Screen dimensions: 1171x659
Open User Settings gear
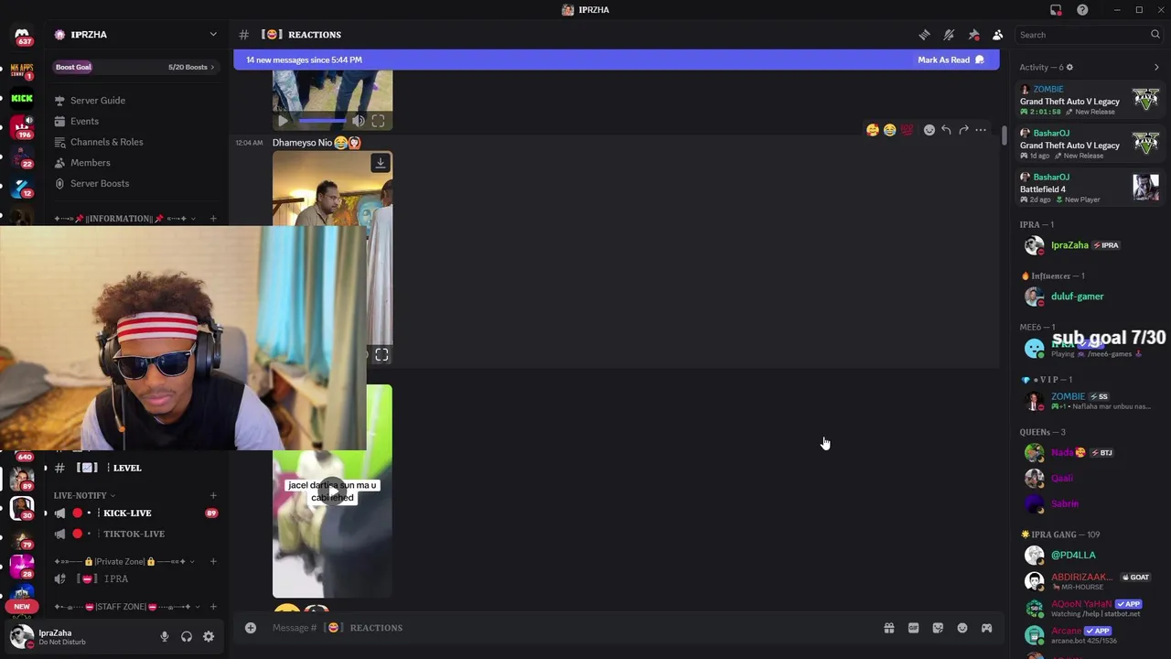[209, 637]
